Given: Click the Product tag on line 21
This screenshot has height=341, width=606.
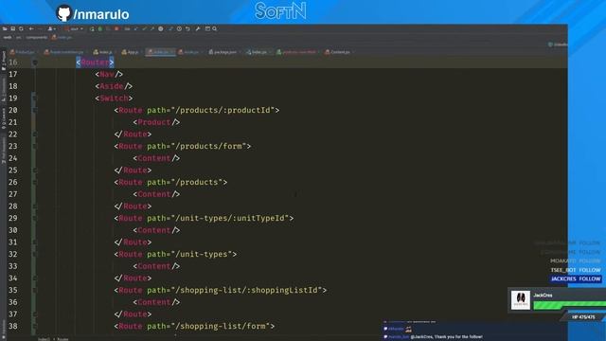Looking at the screenshot, I should [x=156, y=122].
